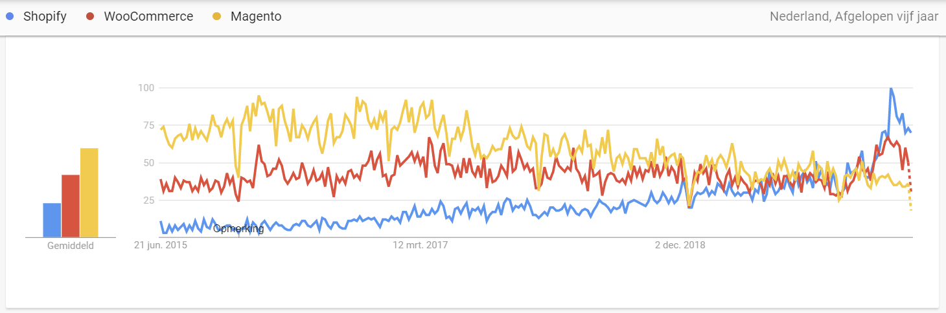
Task: Click the blue Shopify legend dot
Action: (10, 17)
